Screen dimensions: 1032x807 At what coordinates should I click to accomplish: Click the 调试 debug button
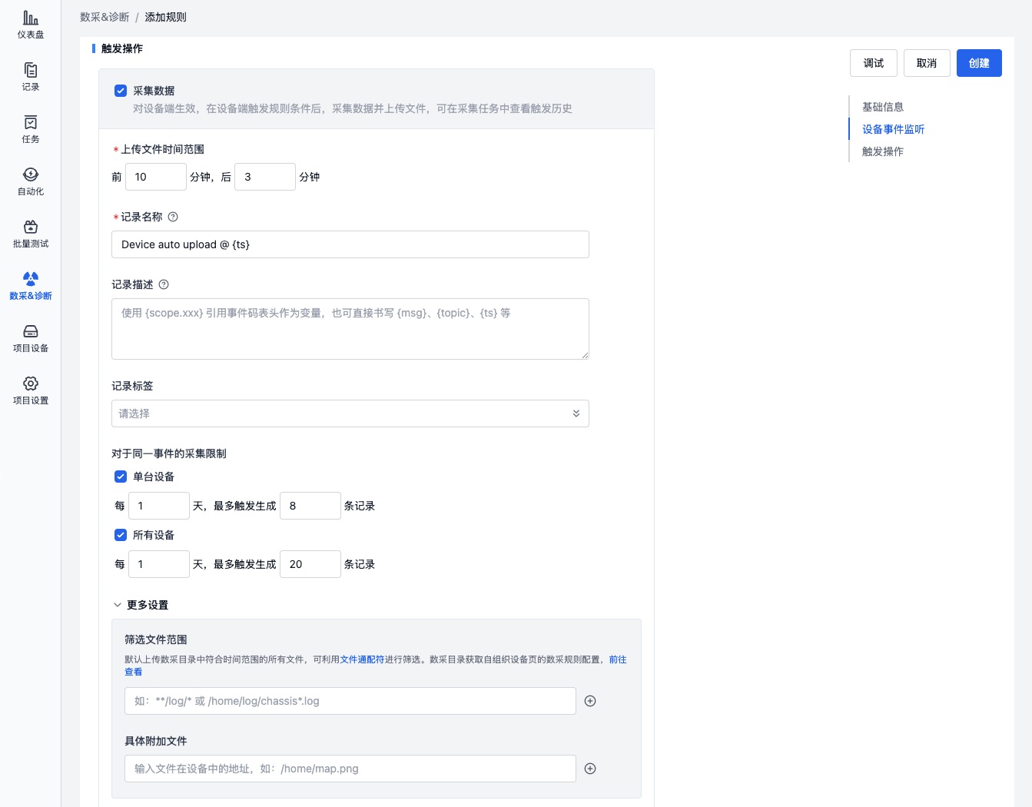[874, 63]
